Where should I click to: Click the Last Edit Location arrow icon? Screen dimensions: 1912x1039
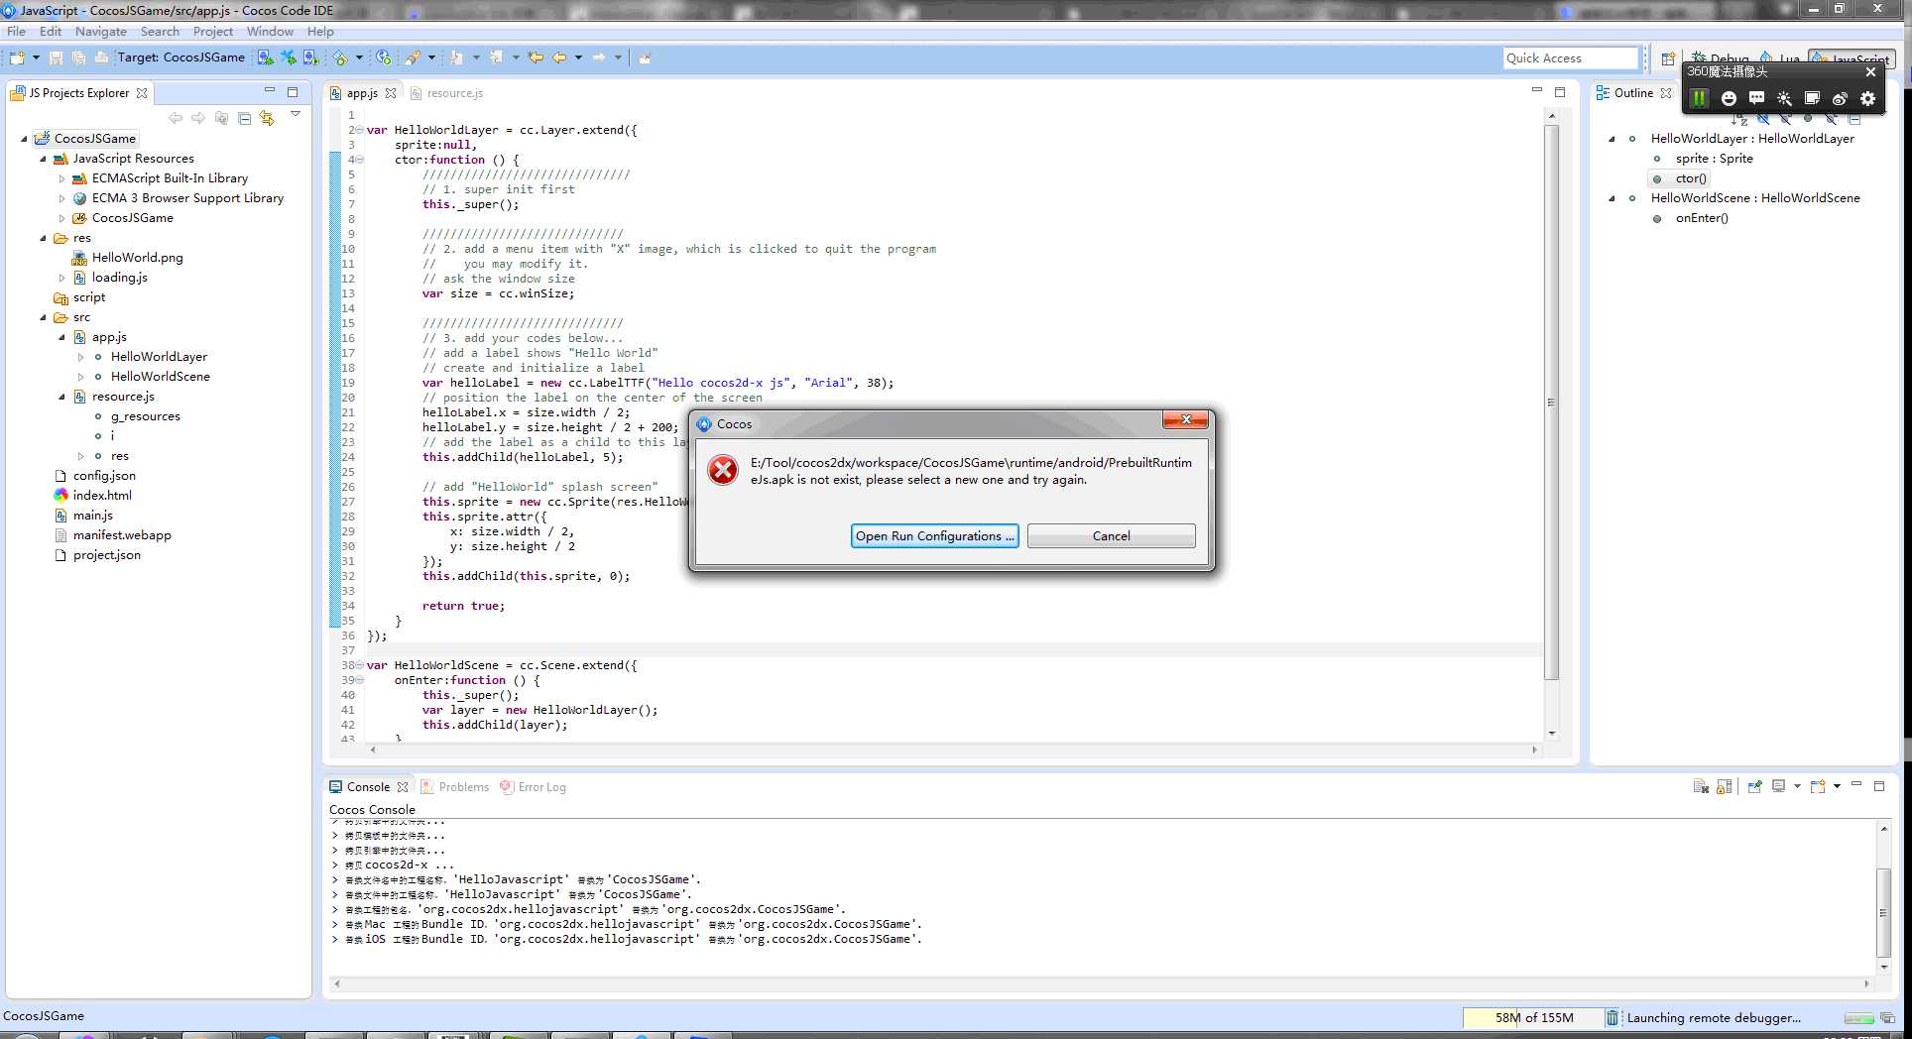click(x=536, y=58)
